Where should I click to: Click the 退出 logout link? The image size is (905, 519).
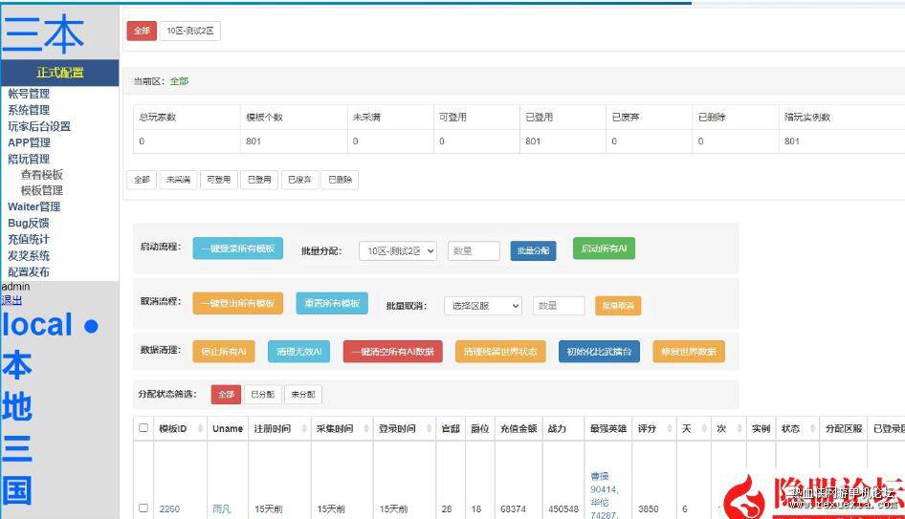tap(11, 300)
